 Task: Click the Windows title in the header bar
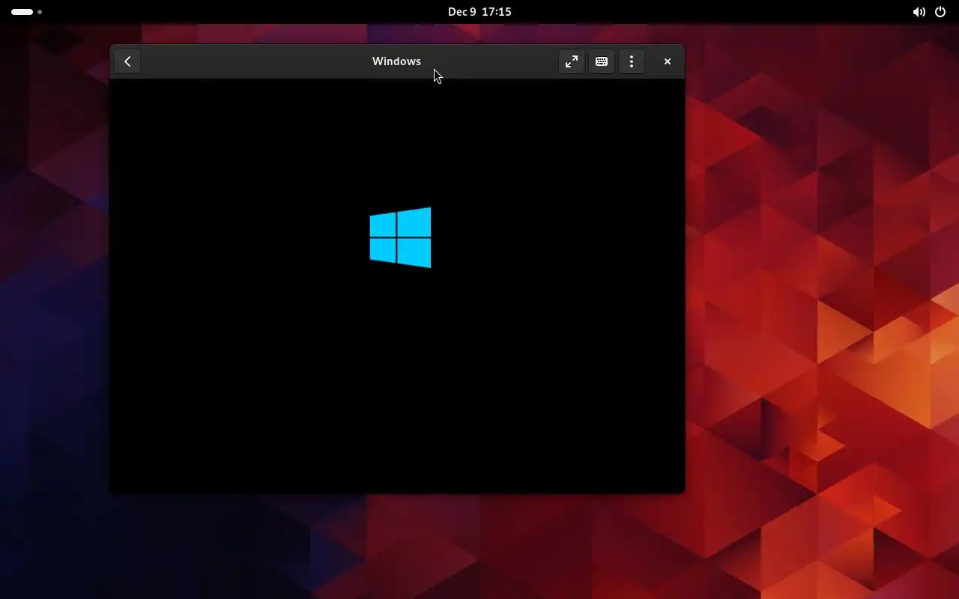[x=396, y=61]
